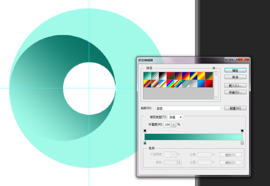Click the dark teal left color stop
The width and height of the screenshot is (270, 186).
click(x=145, y=143)
